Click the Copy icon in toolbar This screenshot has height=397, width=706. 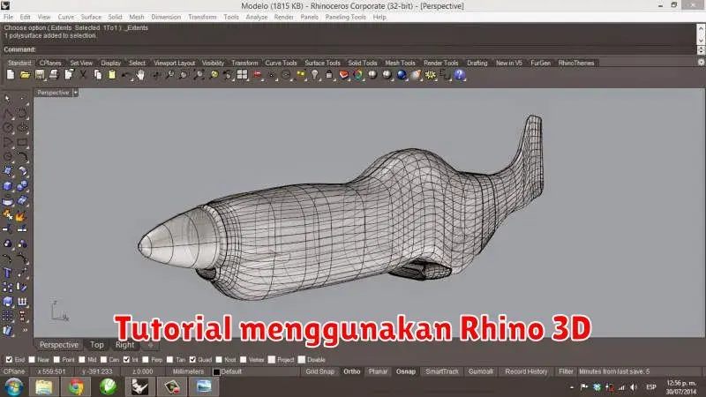coord(98,75)
